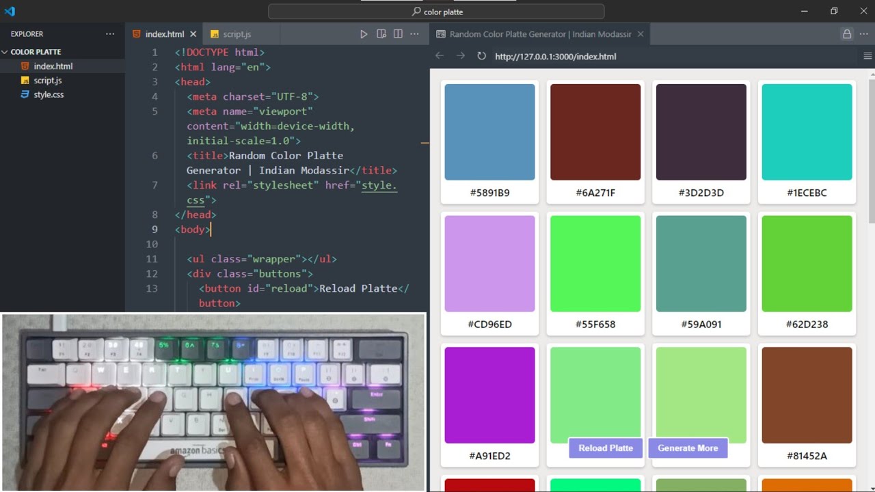Open the preview browser hamburger menu
Image resolution: width=875 pixels, height=492 pixels.
click(x=867, y=56)
